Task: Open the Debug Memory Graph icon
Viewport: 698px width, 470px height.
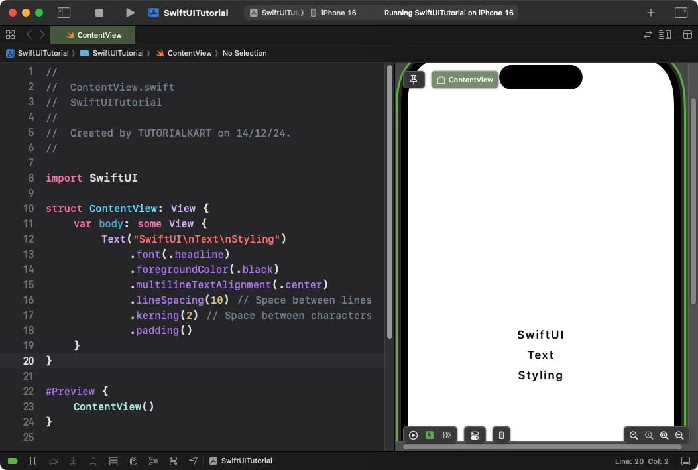Action: coord(153,461)
